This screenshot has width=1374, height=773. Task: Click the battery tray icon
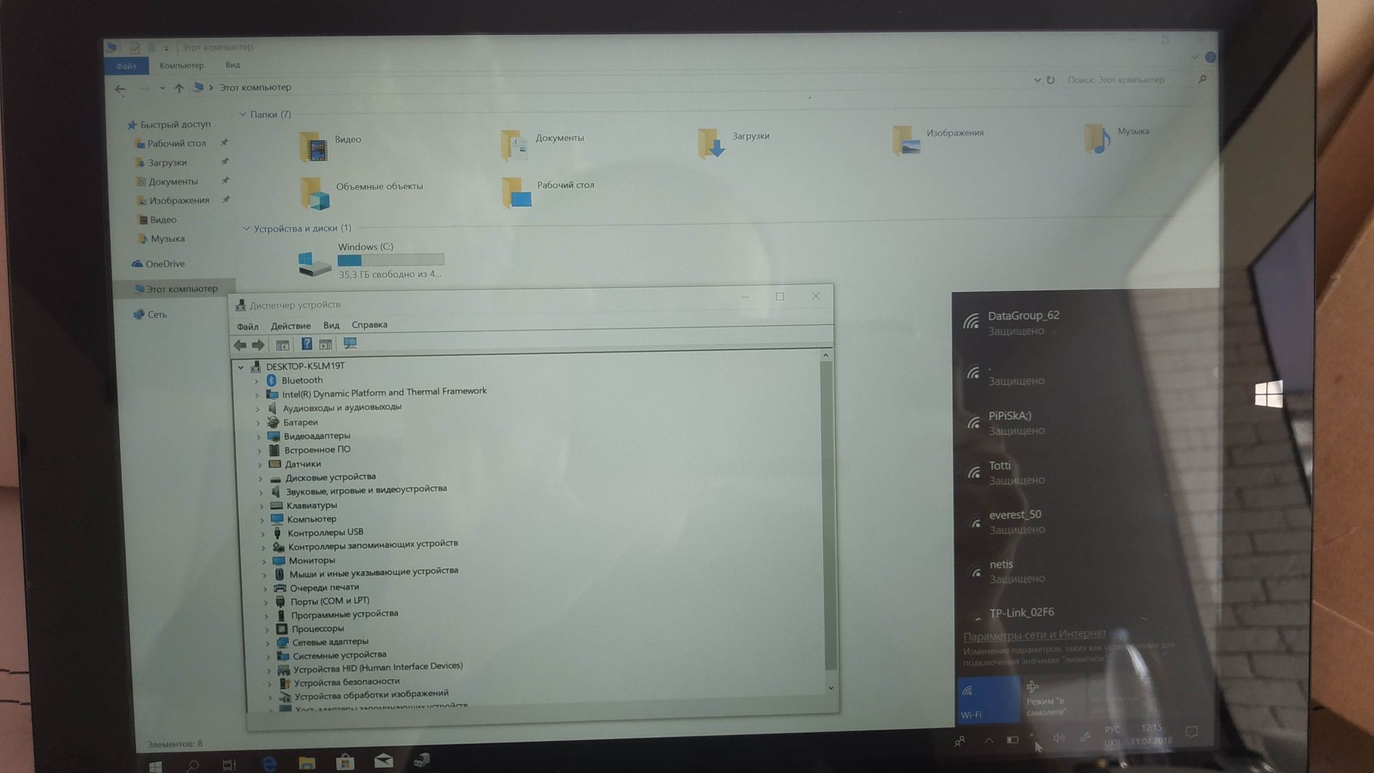pos(1013,740)
